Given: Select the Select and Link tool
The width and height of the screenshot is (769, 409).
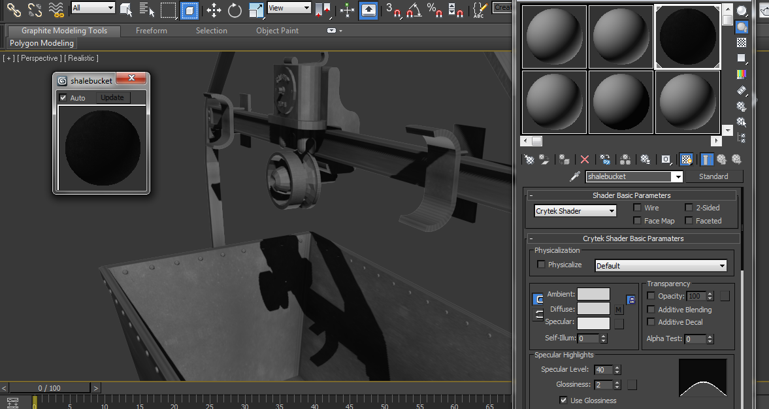Looking at the screenshot, I should [x=14, y=9].
